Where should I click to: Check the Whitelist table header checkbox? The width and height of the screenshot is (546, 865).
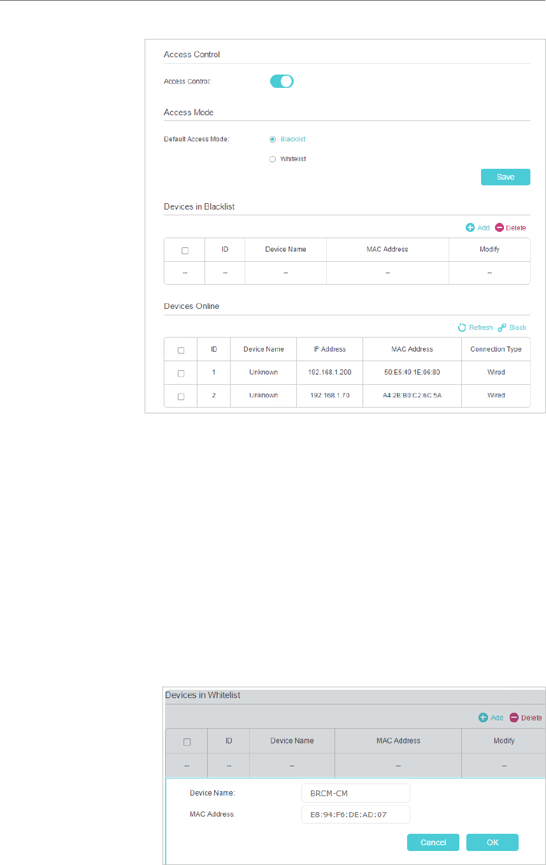[x=187, y=741]
